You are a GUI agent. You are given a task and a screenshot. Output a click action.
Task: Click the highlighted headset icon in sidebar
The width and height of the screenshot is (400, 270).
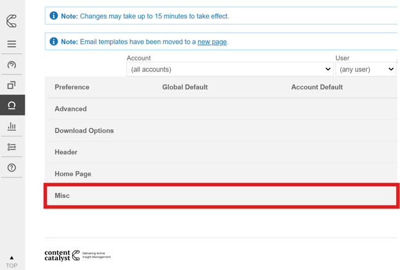(12, 105)
